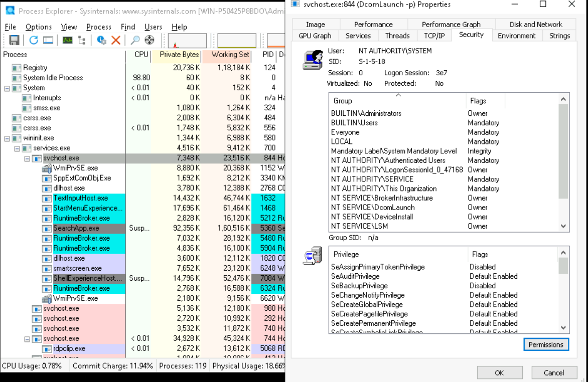Switch to the Disk and Network tab
This screenshot has height=382, width=588.
tap(536, 25)
